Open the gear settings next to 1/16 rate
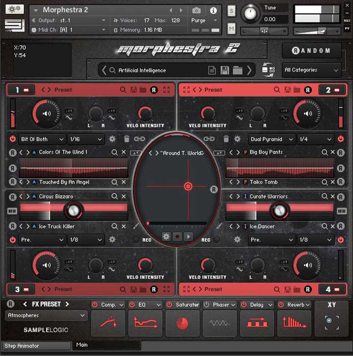The image size is (353, 356). (x=112, y=139)
